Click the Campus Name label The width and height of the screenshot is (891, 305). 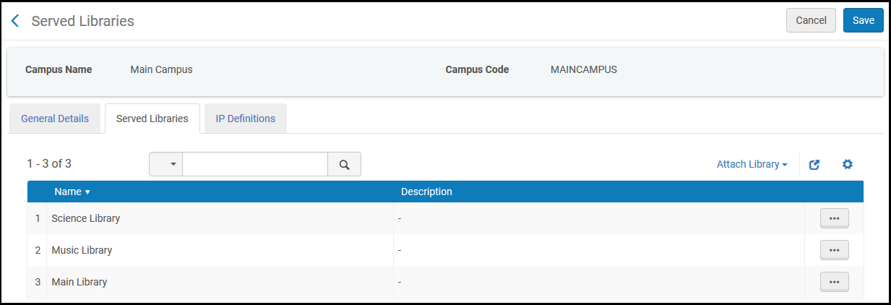(59, 70)
